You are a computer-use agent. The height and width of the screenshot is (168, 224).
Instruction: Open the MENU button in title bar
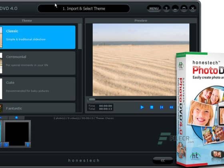pos(154,8)
